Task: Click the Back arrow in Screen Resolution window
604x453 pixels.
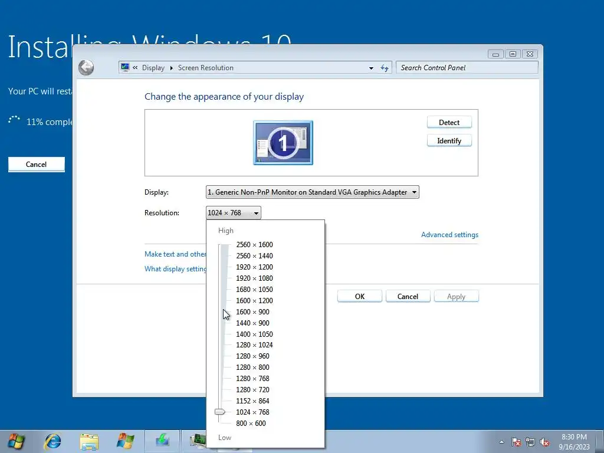Action: pos(86,67)
